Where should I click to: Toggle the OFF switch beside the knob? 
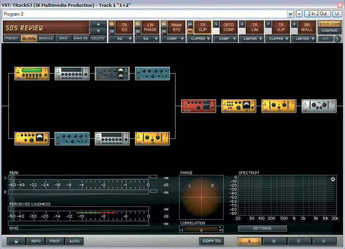325,39
